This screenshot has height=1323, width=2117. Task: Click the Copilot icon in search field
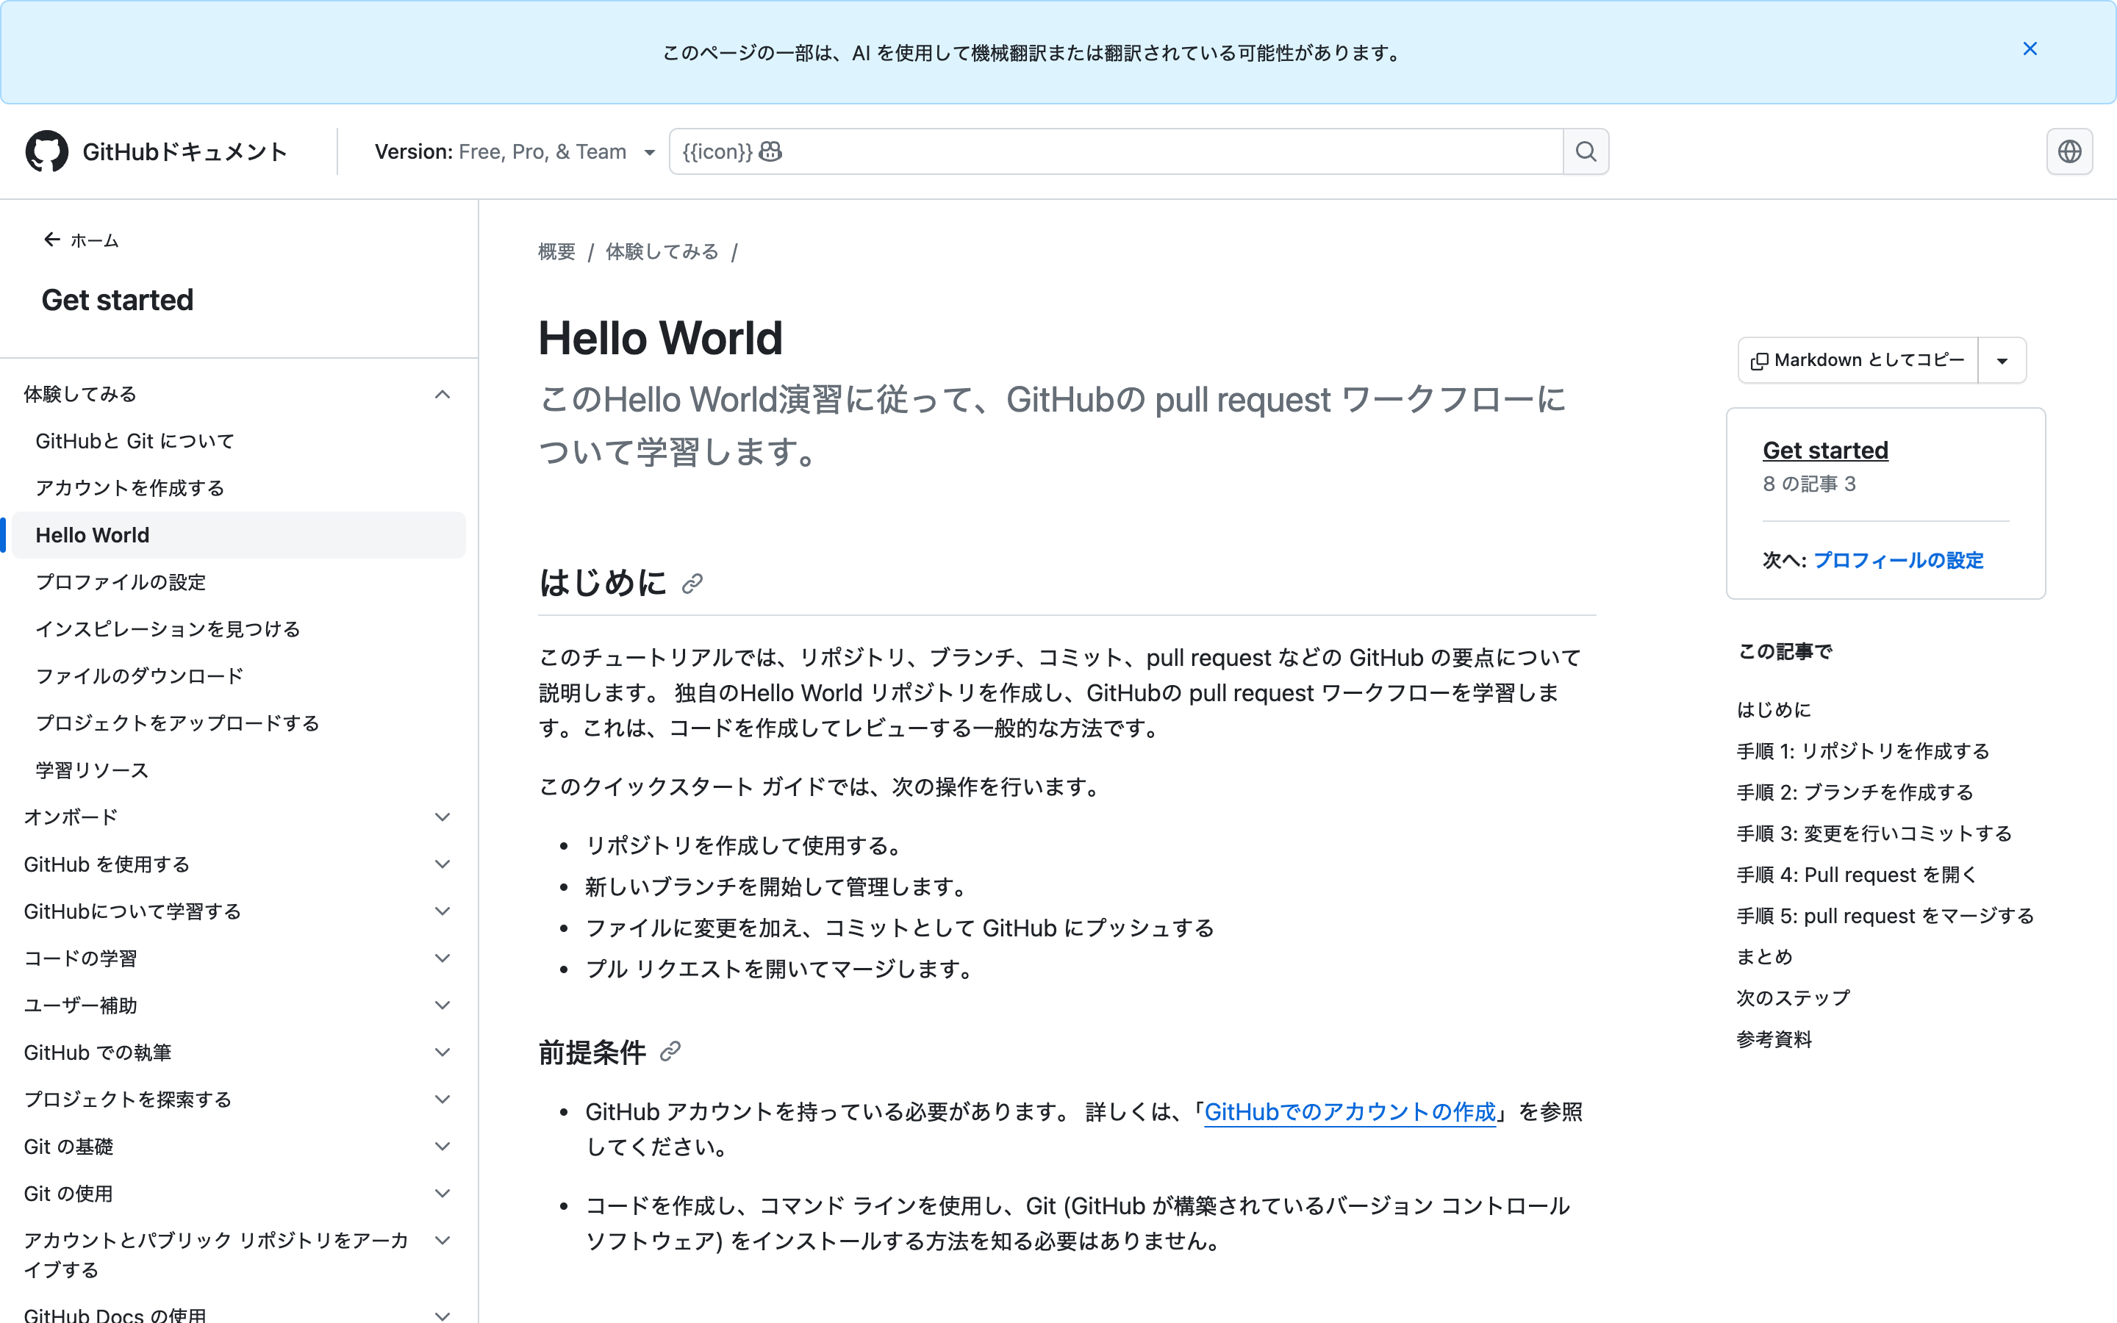[770, 151]
